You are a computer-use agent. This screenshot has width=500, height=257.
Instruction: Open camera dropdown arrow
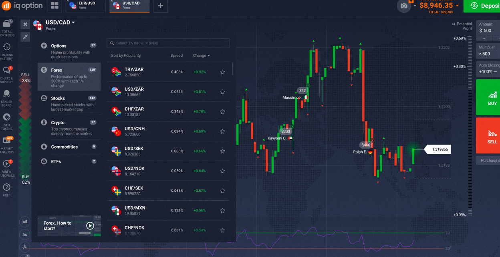(415, 6)
